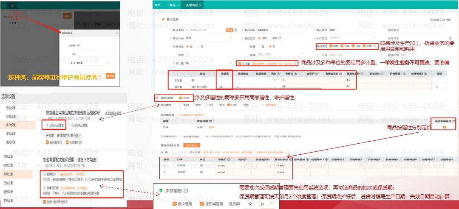Screen dimensions: 459x209
Task: Open the 帮助 help link
Action: [x=446, y=20]
